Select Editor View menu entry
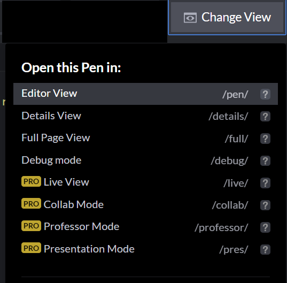Screen dimensions: 287x283 pyautogui.click(x=145, y=94)
